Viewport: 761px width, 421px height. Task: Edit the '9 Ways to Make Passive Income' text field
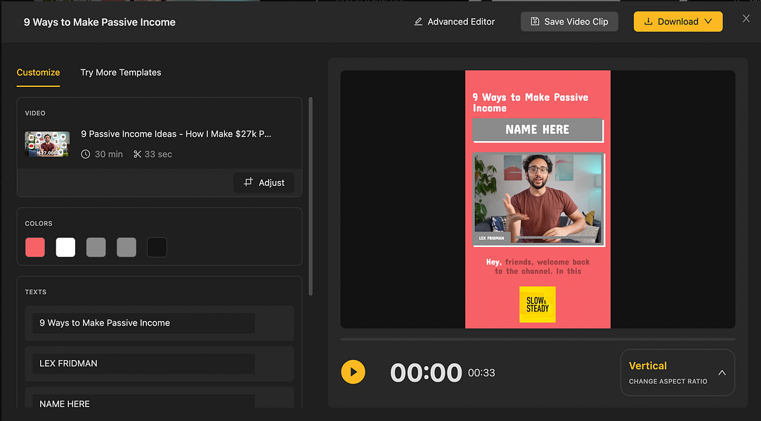coord(143,323)
